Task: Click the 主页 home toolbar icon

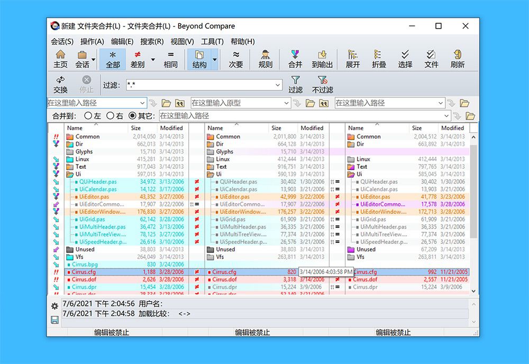Action: click(x=60, y=59)
